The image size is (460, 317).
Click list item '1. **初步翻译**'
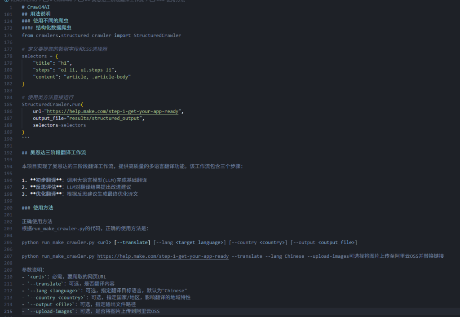84,181
